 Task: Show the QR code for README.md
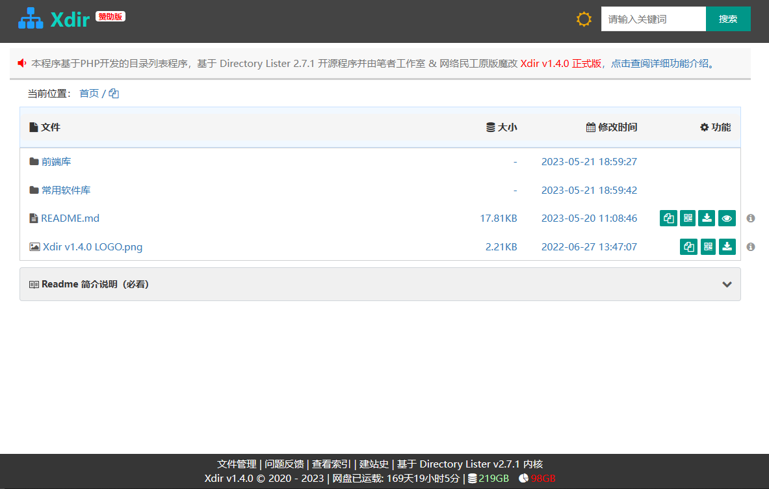click(687, 218)
